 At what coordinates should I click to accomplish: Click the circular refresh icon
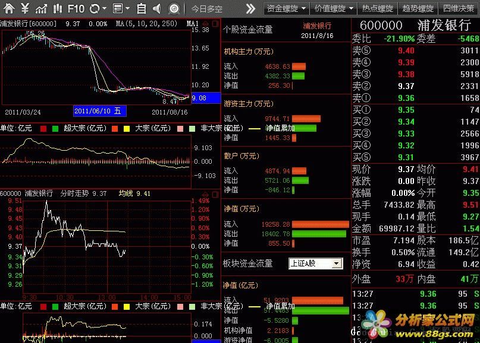95,8
